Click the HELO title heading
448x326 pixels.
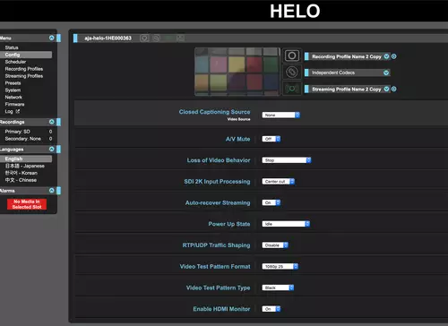pos(295,11)
